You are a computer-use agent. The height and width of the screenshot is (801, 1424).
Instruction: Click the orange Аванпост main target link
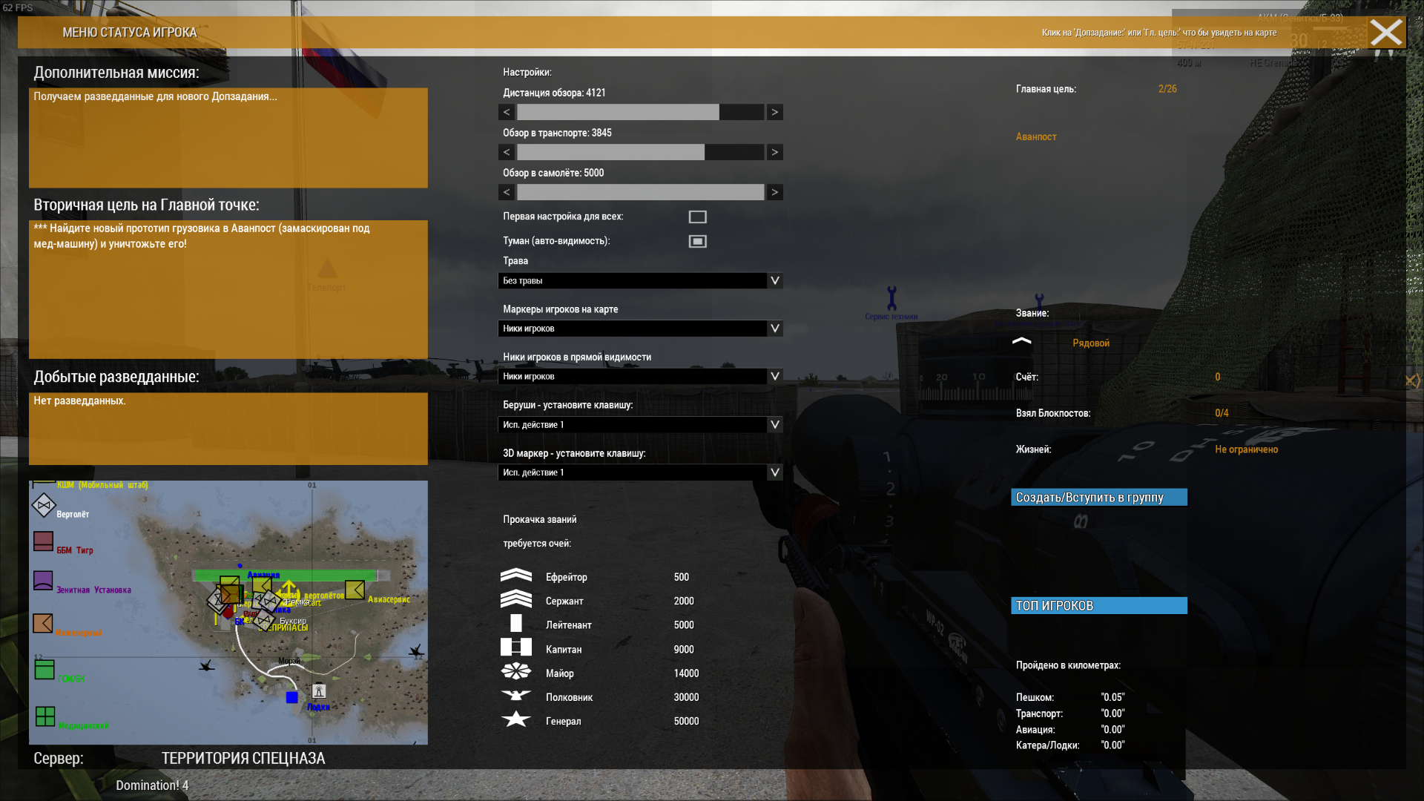1035,136
